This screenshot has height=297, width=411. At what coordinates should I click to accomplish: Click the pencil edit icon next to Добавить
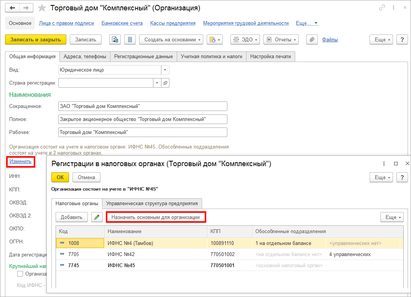coord(97,217)
